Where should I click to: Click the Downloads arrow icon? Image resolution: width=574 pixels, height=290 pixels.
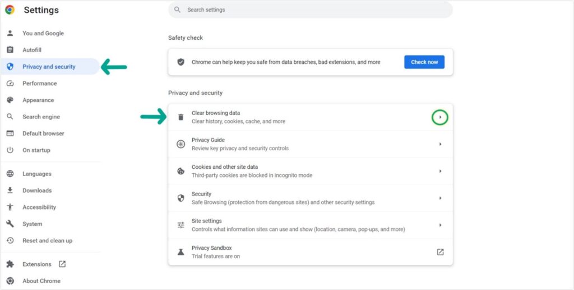pyautogui.click(x=10, y=191)
